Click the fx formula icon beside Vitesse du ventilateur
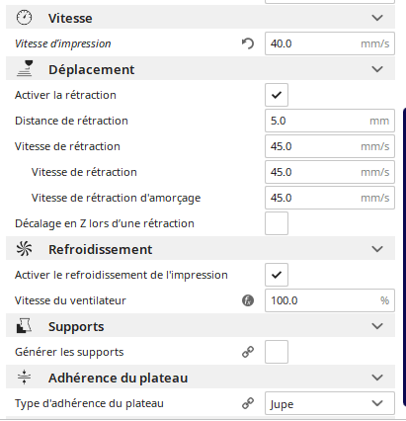Screen dimensions: 406x421 pyautogui.click(x=248, y=300)
